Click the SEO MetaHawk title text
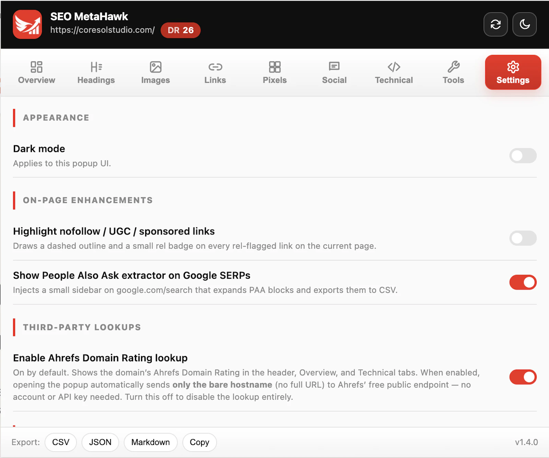The height and width of the screenshot is (458, 549). coord(89,16)
